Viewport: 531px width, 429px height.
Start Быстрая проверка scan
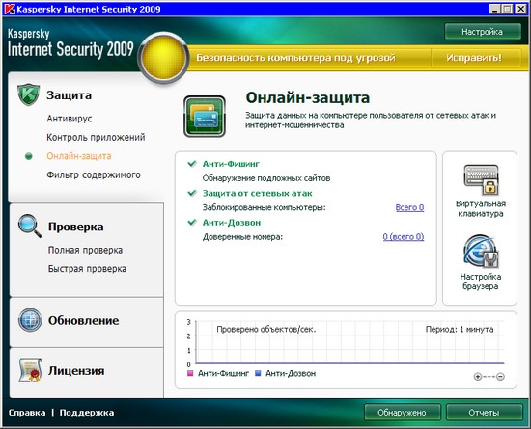pos(87,269)
